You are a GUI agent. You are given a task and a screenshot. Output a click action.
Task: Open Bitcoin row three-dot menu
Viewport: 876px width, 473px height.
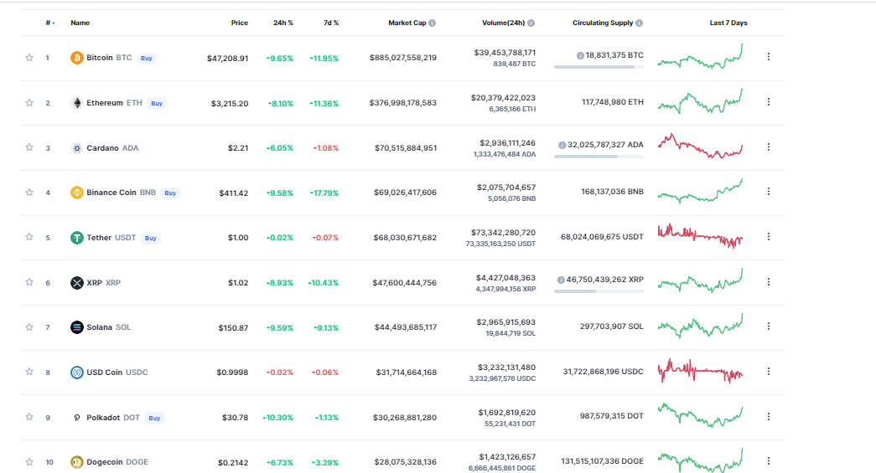pos(768,56)
